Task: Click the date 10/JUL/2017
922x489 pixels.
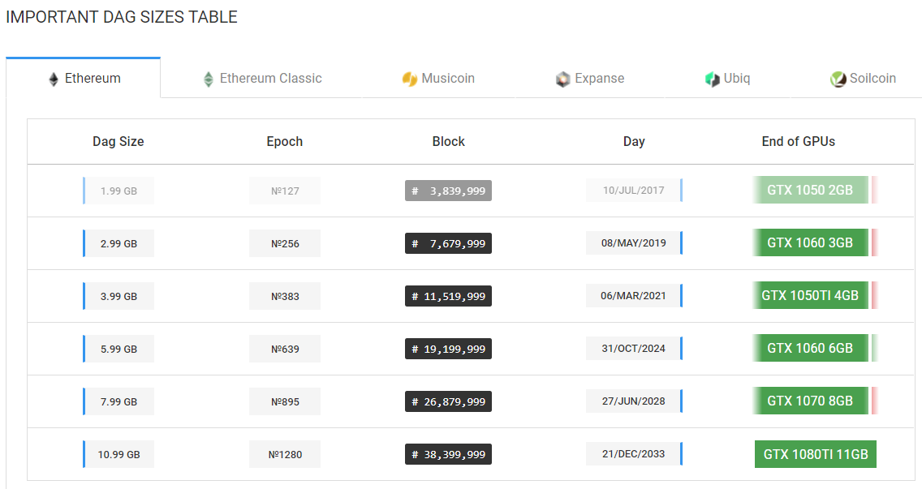Action: coord(634,190)
